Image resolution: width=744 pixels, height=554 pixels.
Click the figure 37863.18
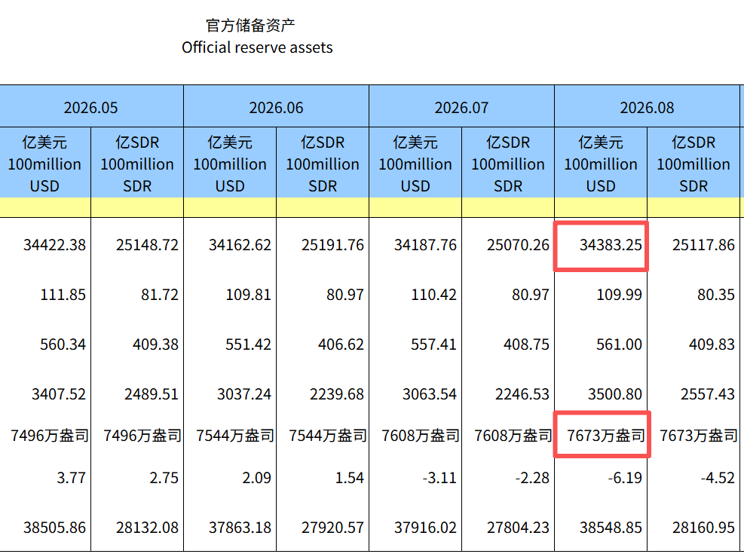[x=240, y=528]
